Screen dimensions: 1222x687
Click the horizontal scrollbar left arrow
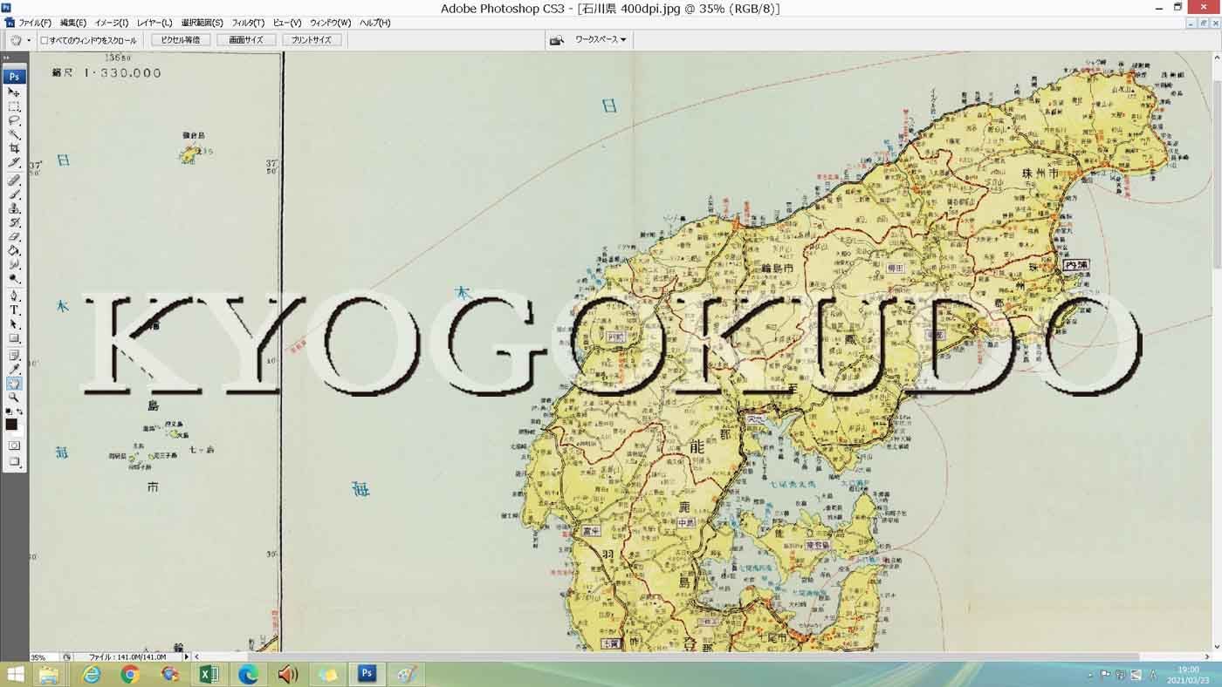[196, 656]
